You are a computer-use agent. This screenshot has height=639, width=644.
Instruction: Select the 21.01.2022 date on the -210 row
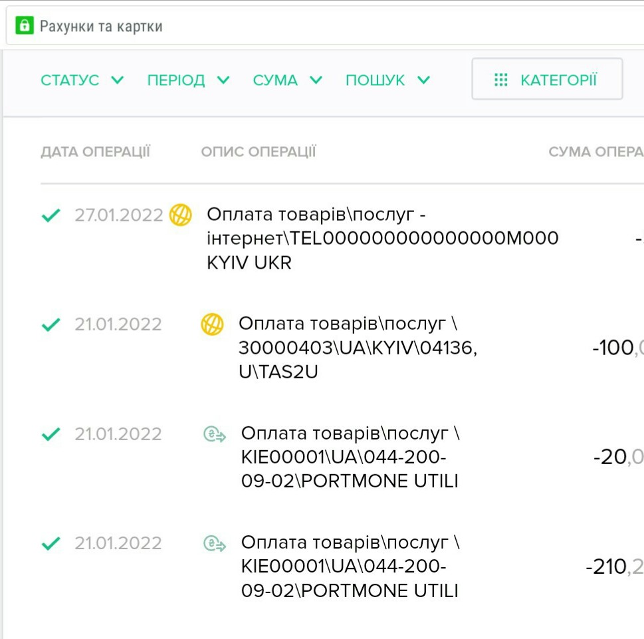118,544
